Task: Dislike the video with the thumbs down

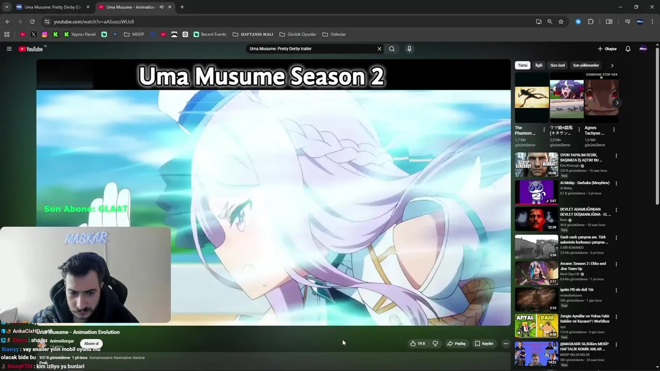Action: pos(435,344)
